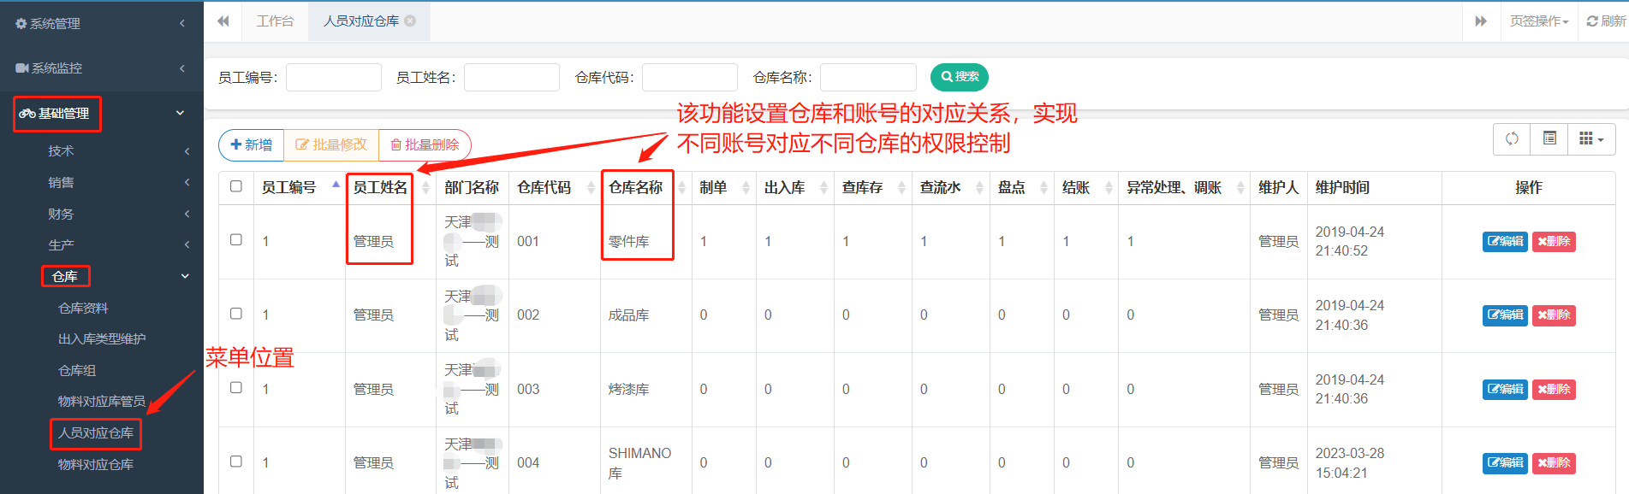This screenshot has height=494, width=1629.
Task: Close the 人员对应仓库 tab
Action: [x=411, y=21]
